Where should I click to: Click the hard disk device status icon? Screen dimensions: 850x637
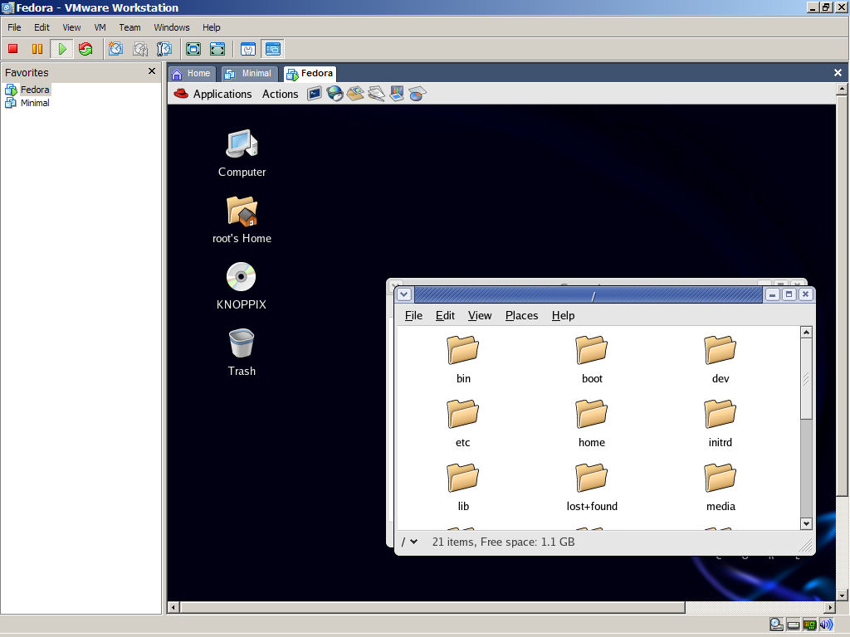(793, 625)
